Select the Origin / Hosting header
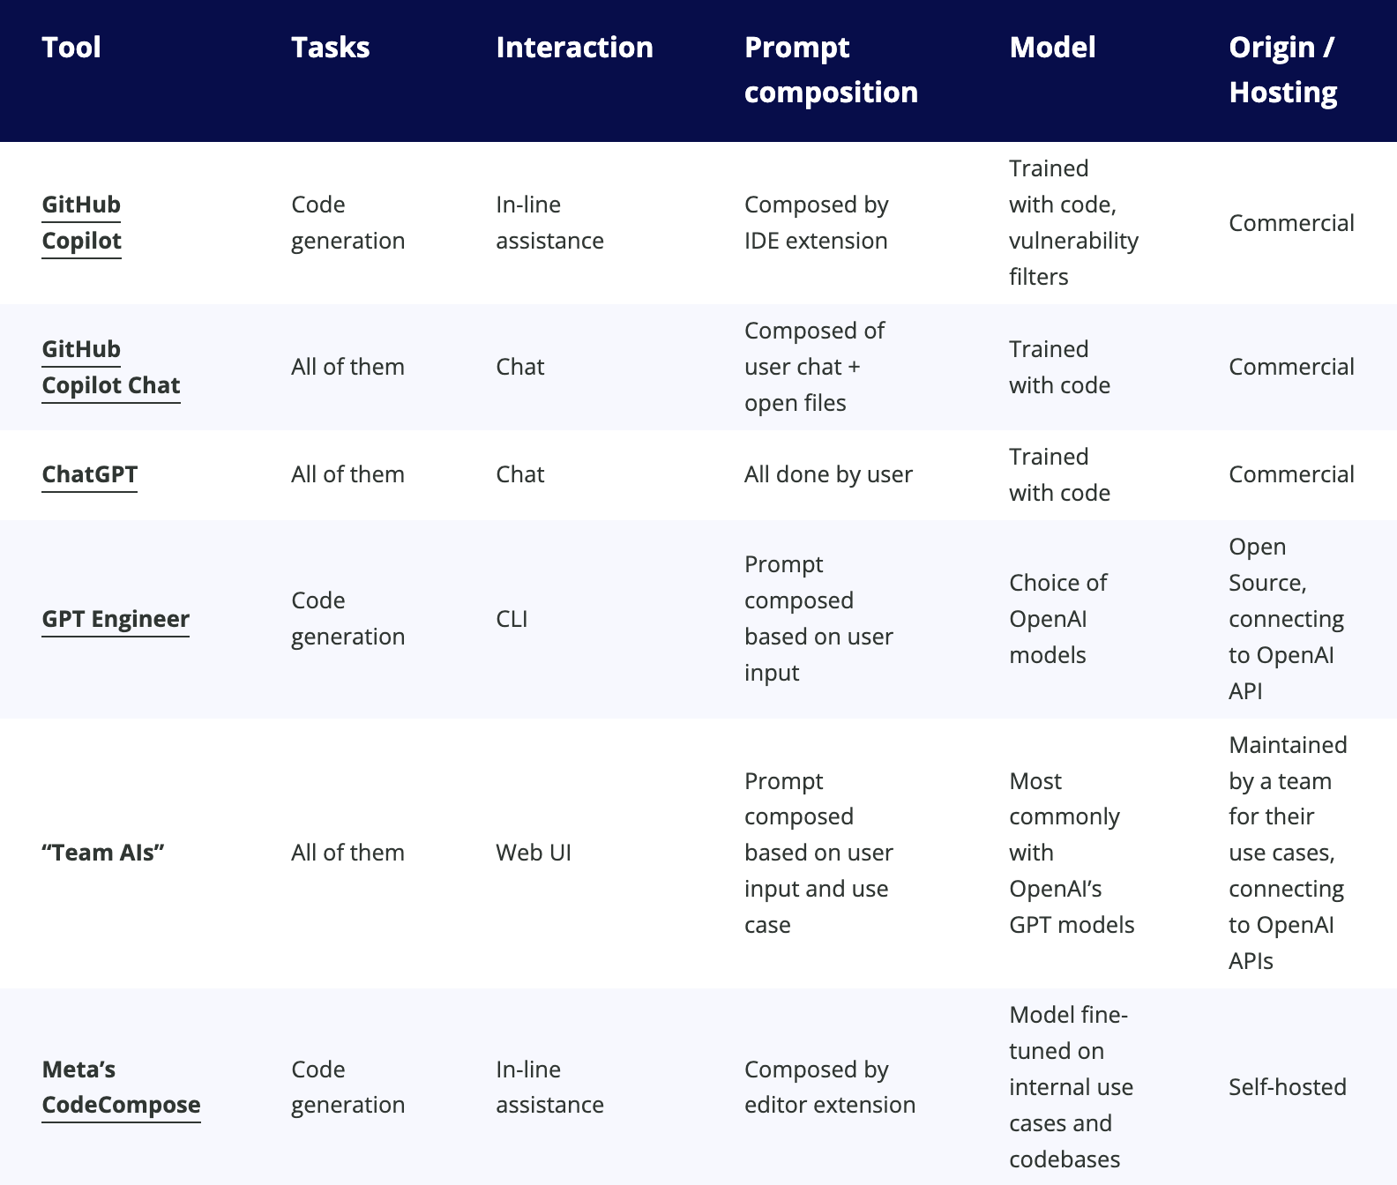Viewport: 1397px width, 1185px height. point(1282,70)
